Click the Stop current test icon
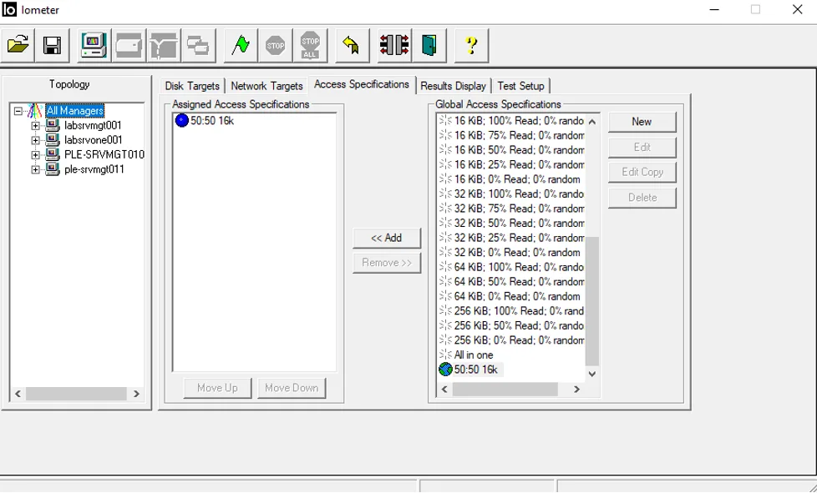Image resolution: width=817 pixels, height=493 pixels. pyautogui.click(x=275, y=45)
